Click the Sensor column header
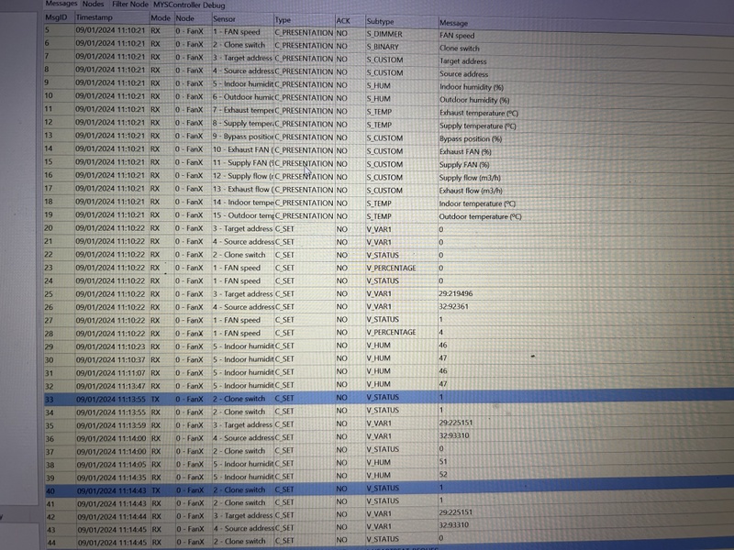The width and height of the screenshot is (734, 550). tap(224, 19)
